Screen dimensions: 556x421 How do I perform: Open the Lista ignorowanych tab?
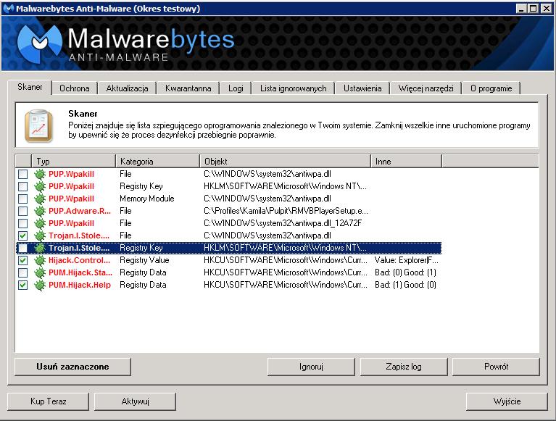294,88
